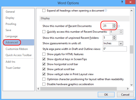Go to the Save category
This screenshot has width=136, height=100.
19,30
